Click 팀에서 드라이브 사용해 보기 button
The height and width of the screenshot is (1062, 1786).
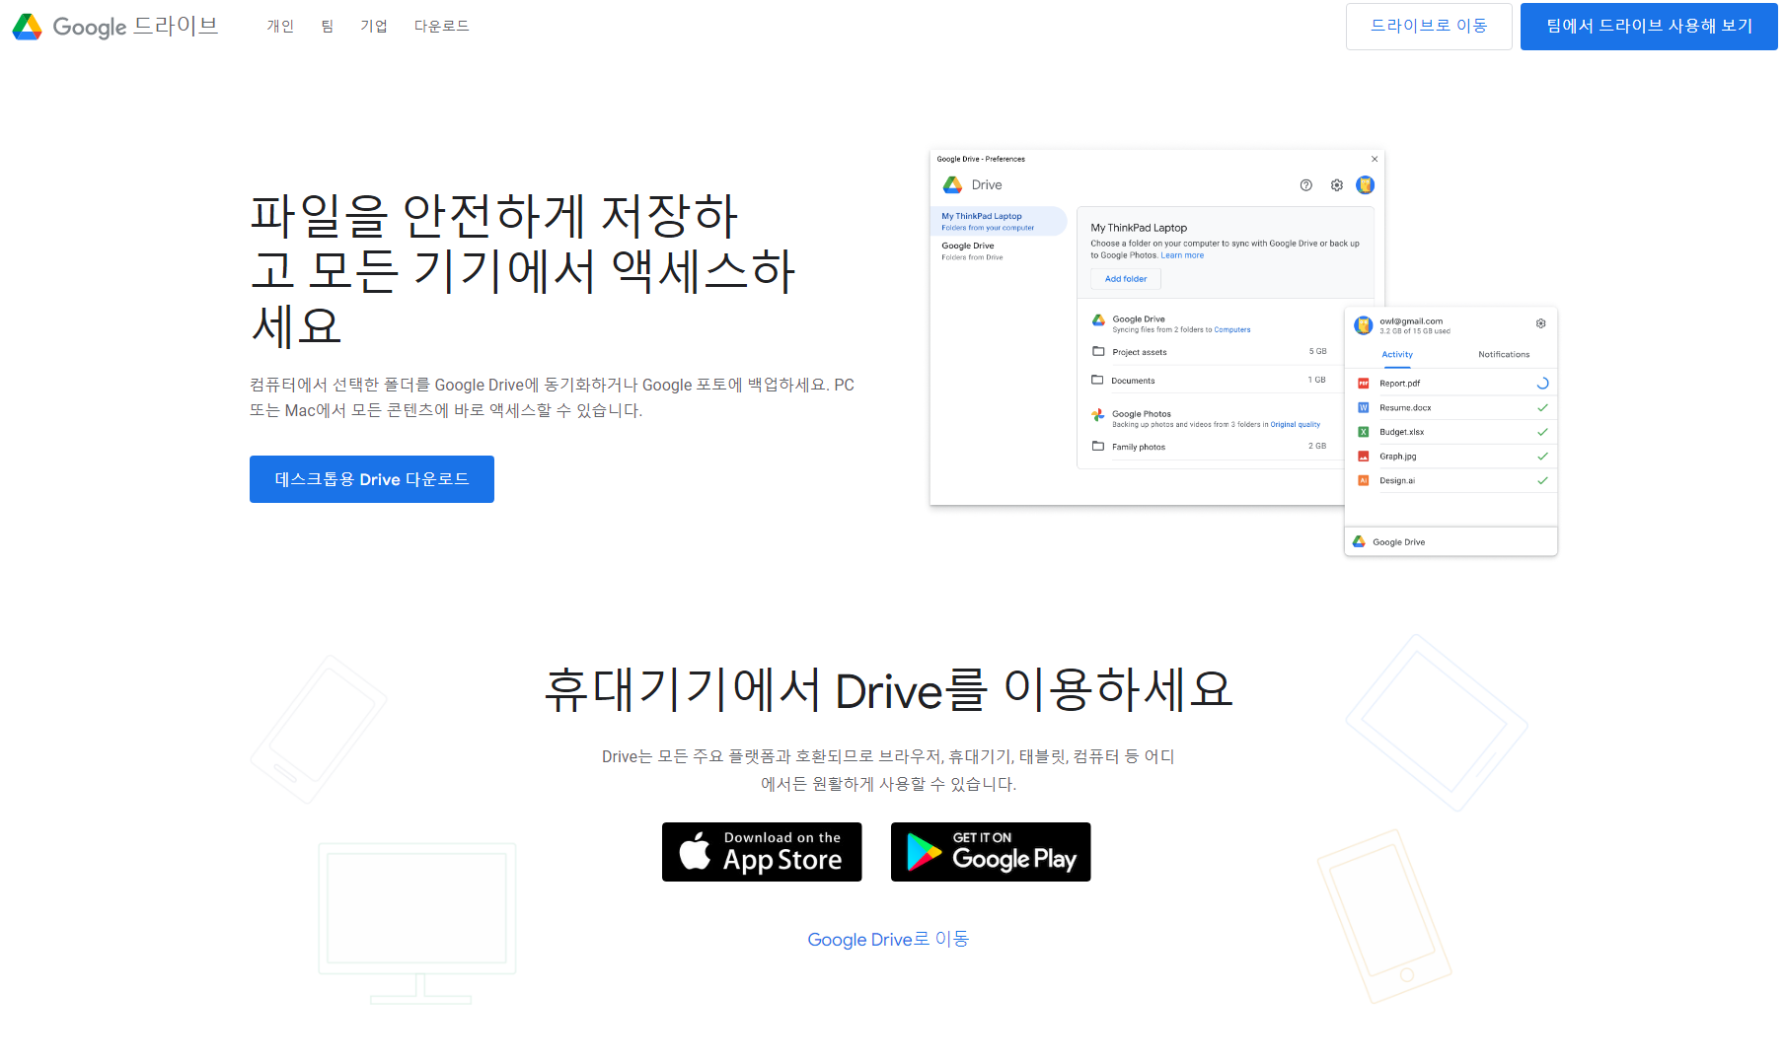[x=1649, y=27]
